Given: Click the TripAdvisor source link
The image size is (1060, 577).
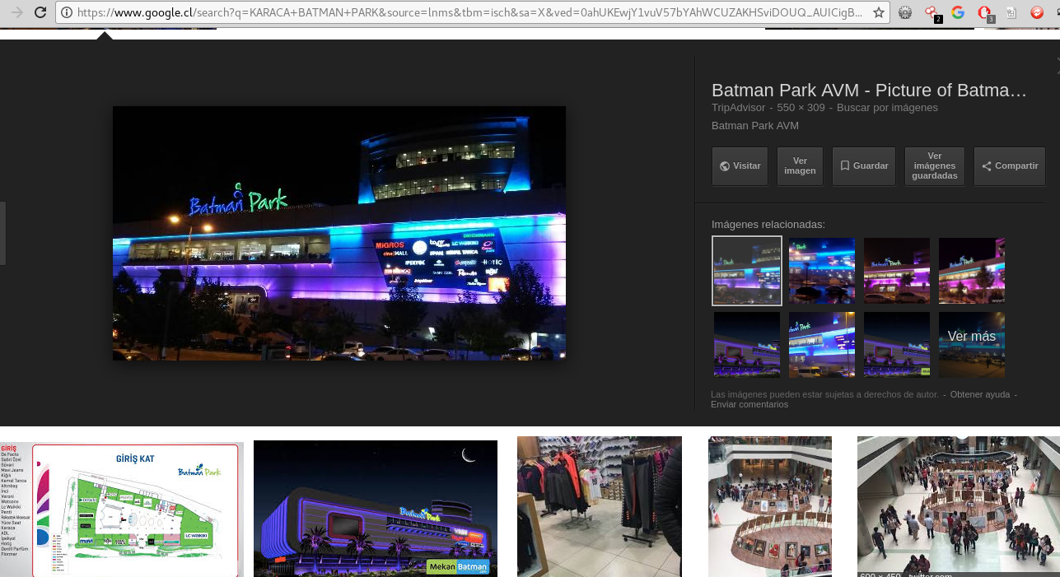Looking at the screenshot, I should [738, 108].
